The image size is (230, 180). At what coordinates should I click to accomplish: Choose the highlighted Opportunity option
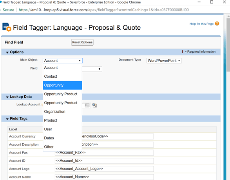coord(62,85)
